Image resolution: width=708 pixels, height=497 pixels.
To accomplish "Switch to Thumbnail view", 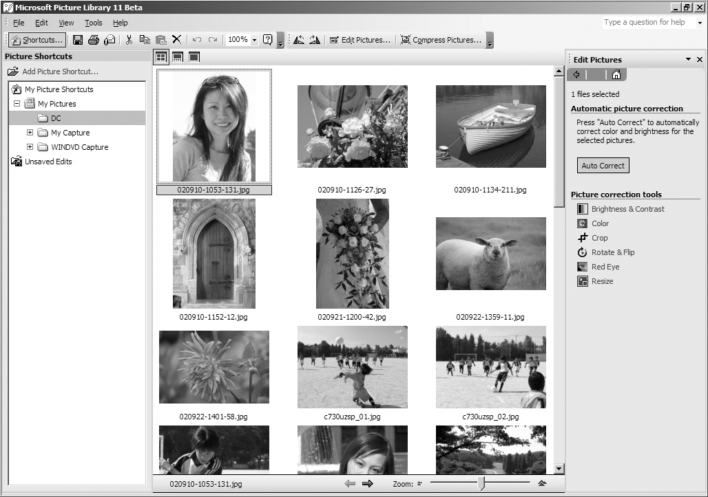I will pos(160,57).
